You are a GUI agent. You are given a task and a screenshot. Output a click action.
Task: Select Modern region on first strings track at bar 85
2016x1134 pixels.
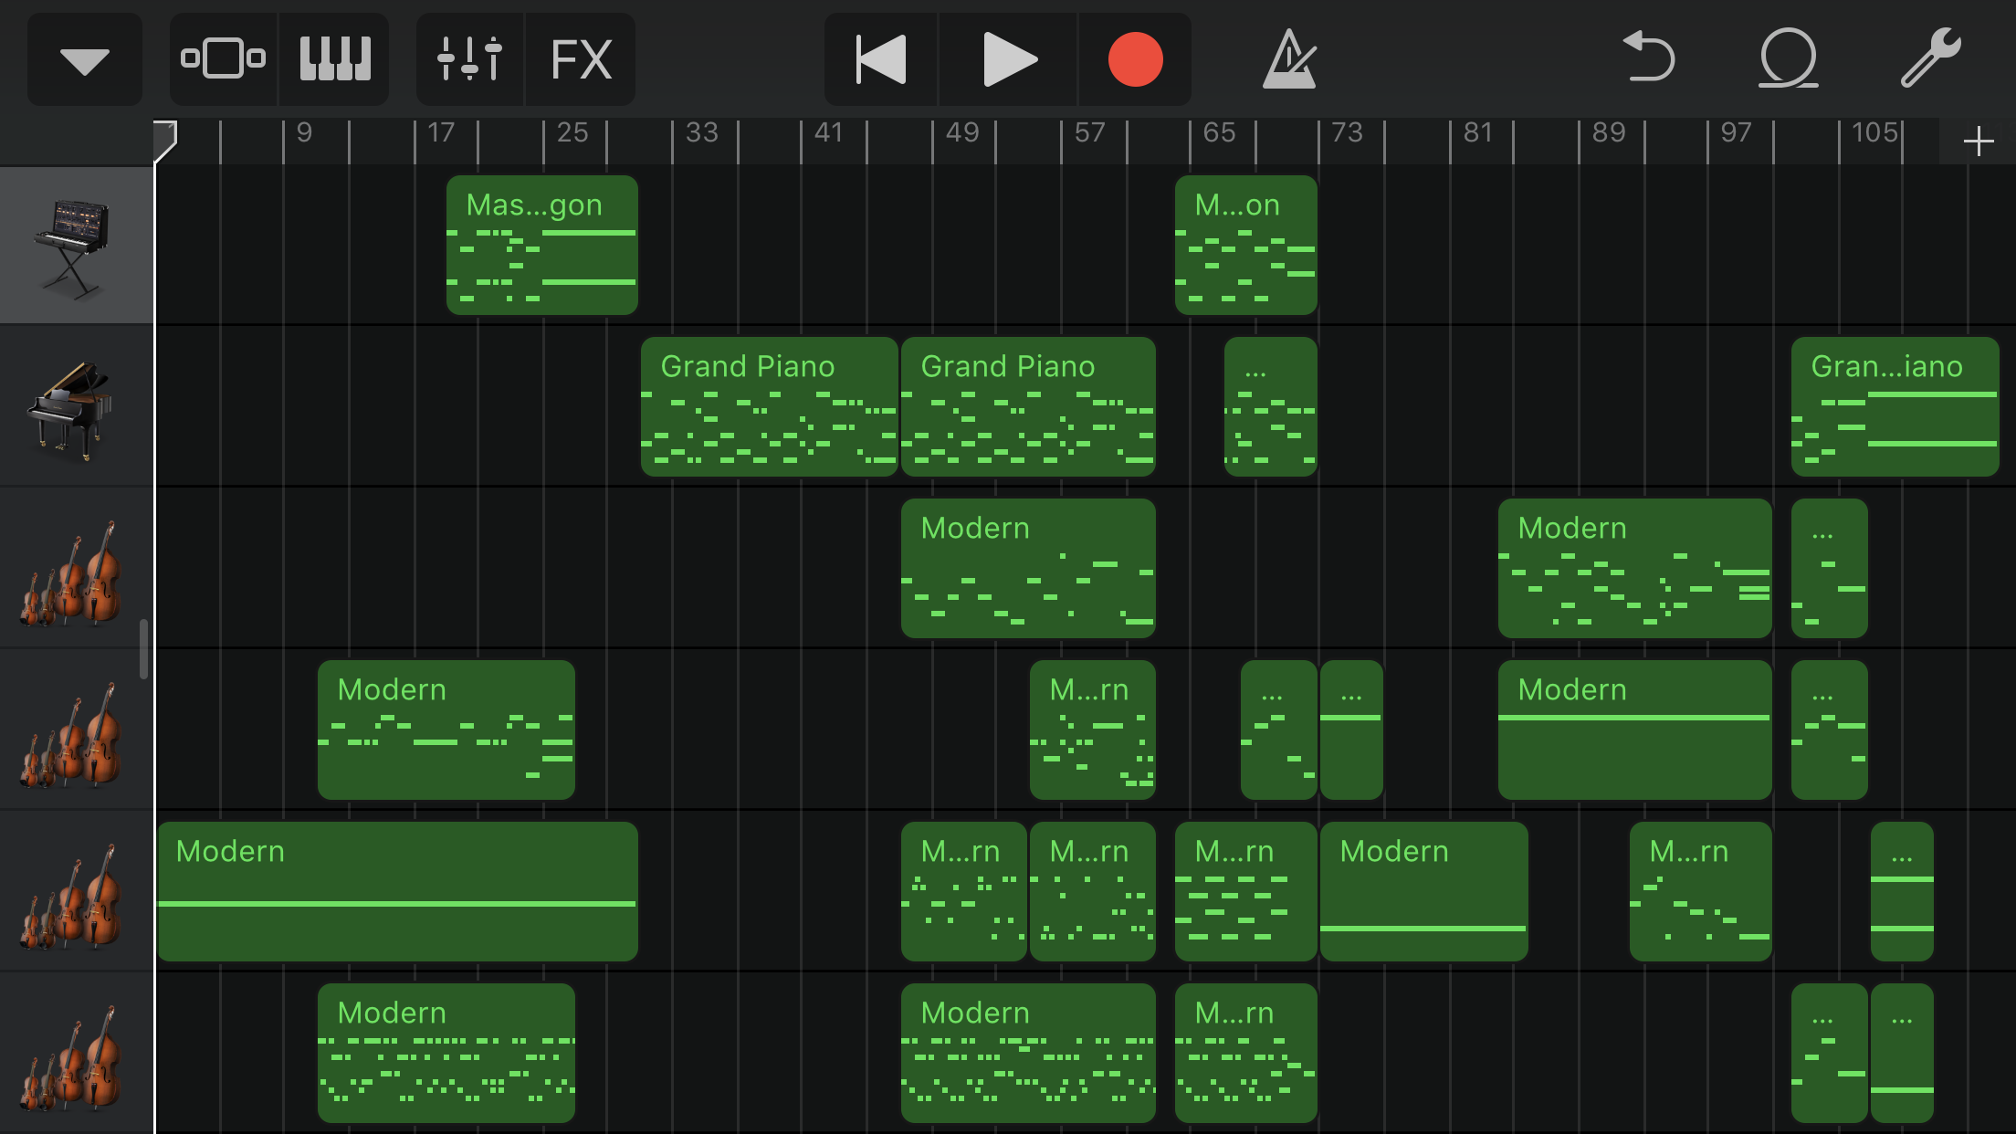tap(1635, 569)
